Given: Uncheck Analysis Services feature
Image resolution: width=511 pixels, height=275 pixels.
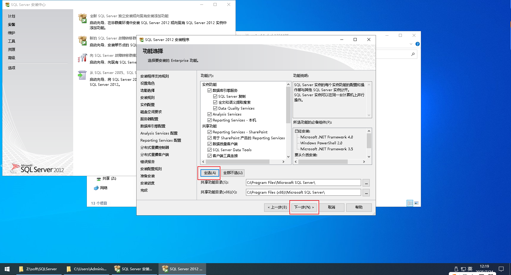Looking at the screenshot, I should point(209,114).
